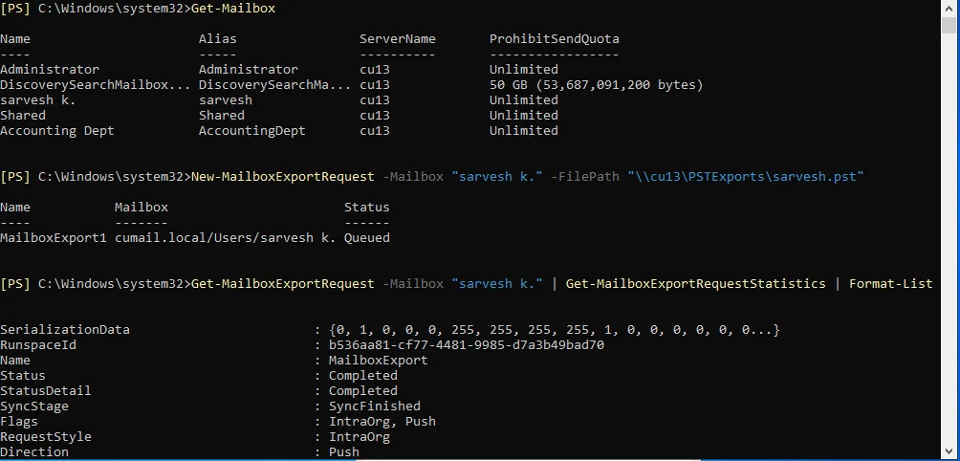Viewport: 960px width, 461px height.
Task: Click the SerializationData byte array value
Action: 554,330
